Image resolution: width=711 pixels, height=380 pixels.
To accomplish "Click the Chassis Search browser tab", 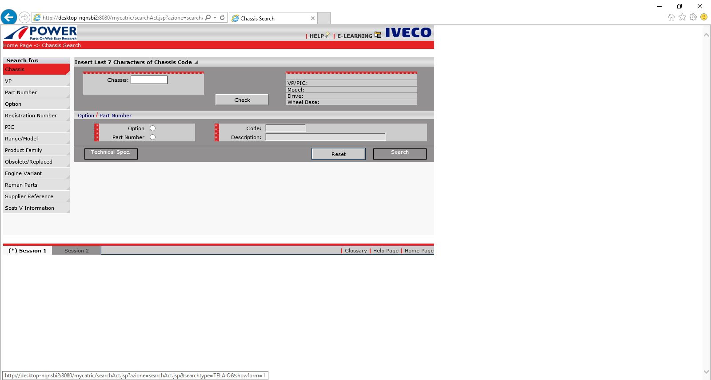I will coord(273,18).
